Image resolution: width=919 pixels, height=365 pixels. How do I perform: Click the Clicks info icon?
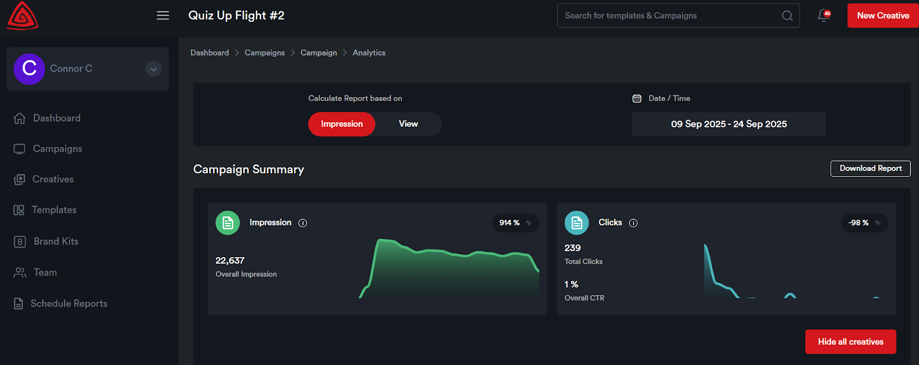(x=633, y=223)
